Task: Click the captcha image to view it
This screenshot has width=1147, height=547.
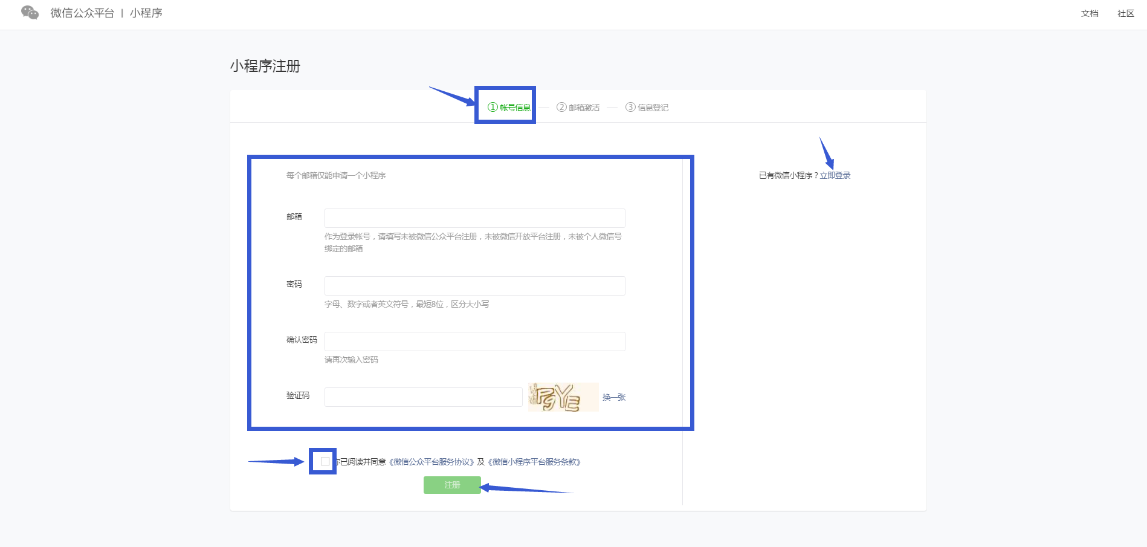Action: click(563, 397)
